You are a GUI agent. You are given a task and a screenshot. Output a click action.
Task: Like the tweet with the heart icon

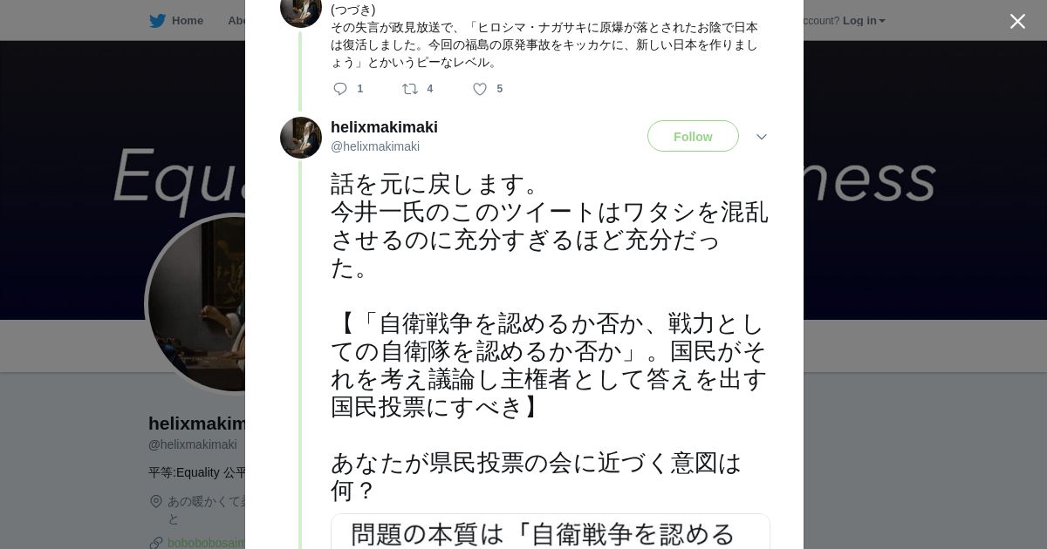point(480,89)
